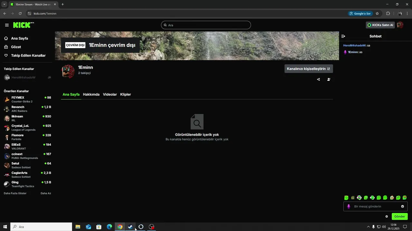This screenshot has height=231, width=412.
Task: Click Kanalınızı kişiselleştirin button
Action: pyautogui.click(x=309, y=69)
